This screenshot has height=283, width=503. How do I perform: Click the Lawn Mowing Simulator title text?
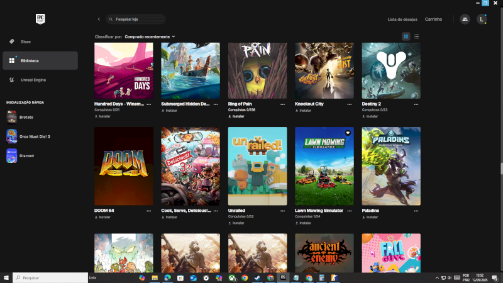(x=319, y=211)
